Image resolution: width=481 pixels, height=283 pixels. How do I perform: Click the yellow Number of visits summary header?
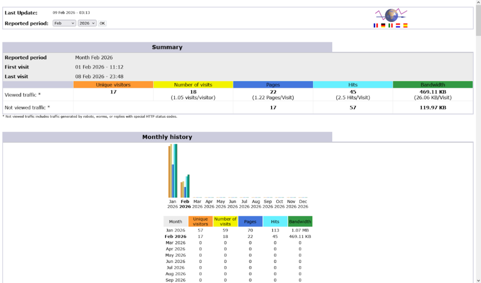pos(193,85)
